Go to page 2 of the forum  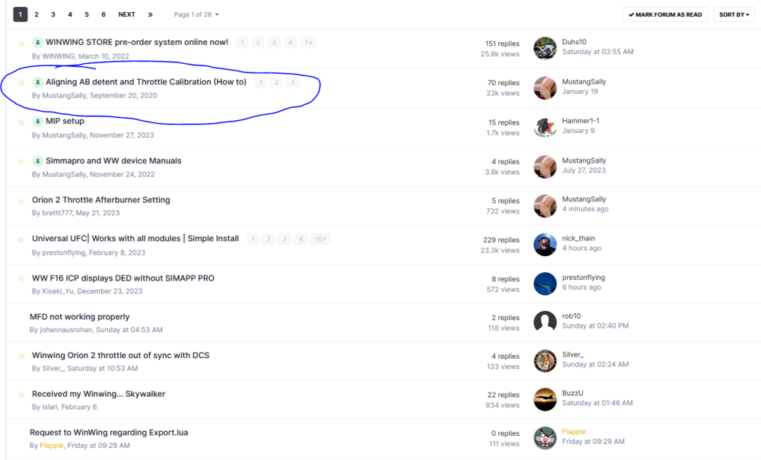[x=37, y=14]
